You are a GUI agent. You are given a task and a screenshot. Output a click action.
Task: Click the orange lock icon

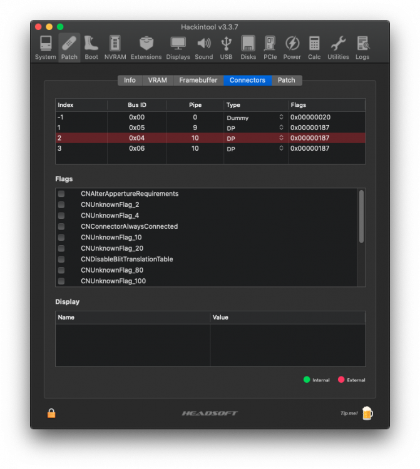click(x=51, y=413)
